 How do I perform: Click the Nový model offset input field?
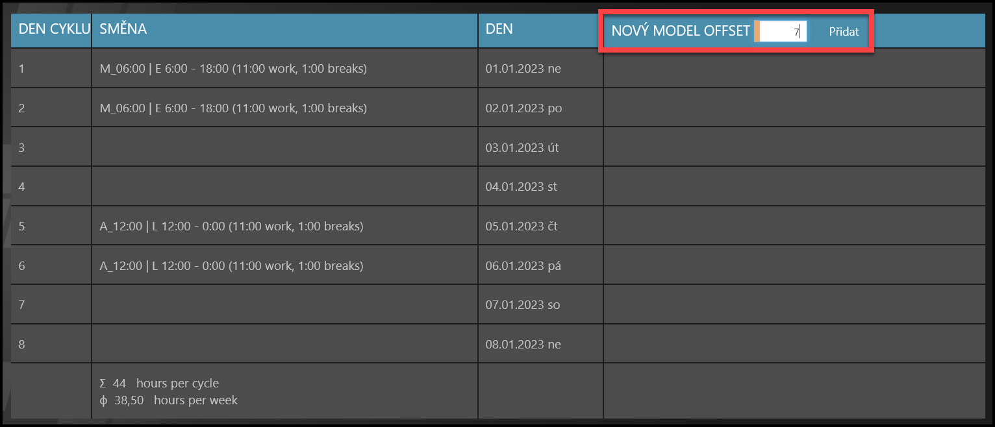[783, 31]
